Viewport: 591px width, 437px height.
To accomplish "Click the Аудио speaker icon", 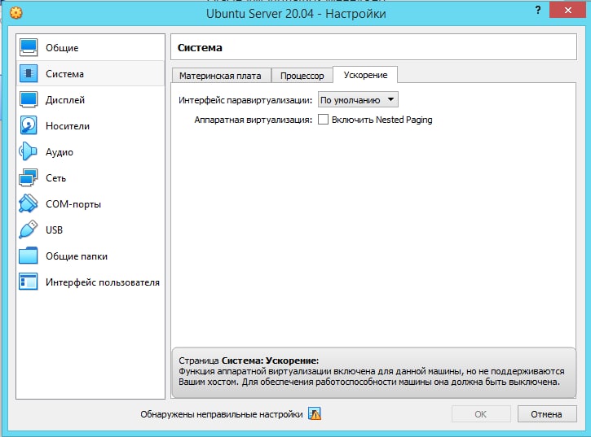I will click(x=29, y=151).
